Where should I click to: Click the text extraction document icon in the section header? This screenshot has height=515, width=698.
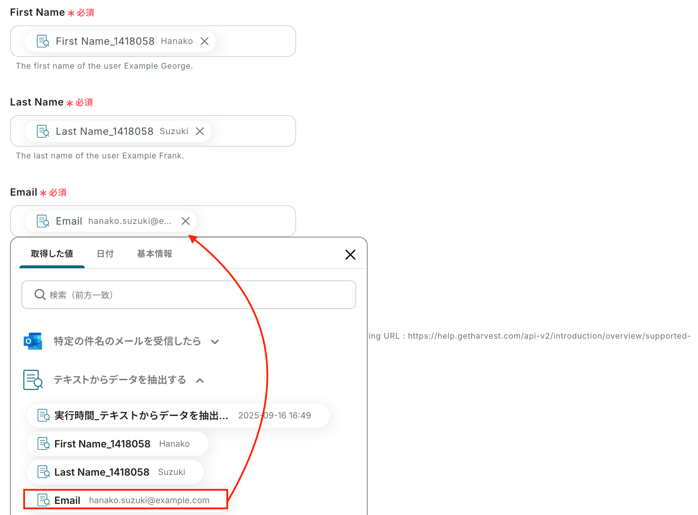[33, 380]
